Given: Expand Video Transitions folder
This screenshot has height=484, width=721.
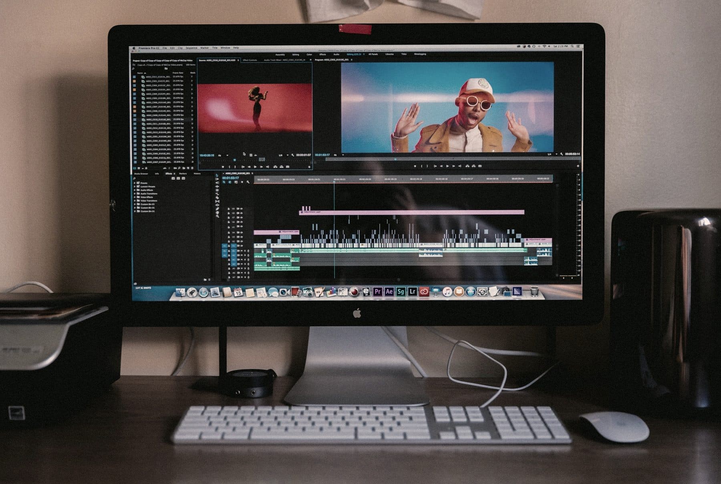Looking at the screenshot, I should pyautogui.click(x=135, y=201).
